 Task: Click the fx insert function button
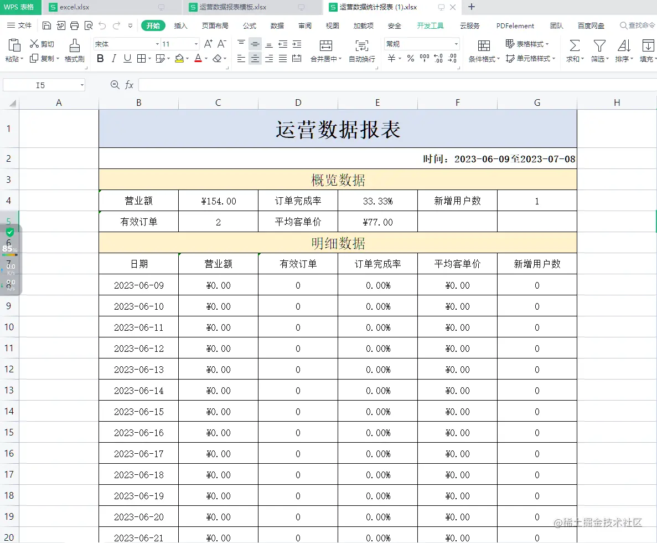tap(129, 85)
